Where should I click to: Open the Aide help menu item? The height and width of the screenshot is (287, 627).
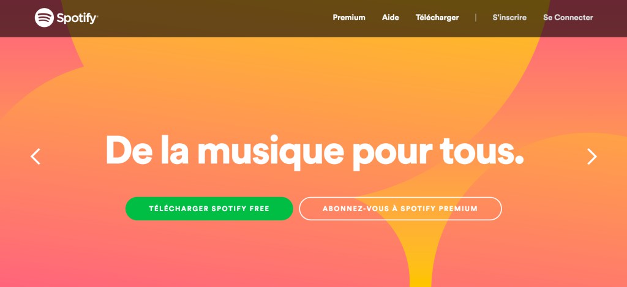(390, 18)
